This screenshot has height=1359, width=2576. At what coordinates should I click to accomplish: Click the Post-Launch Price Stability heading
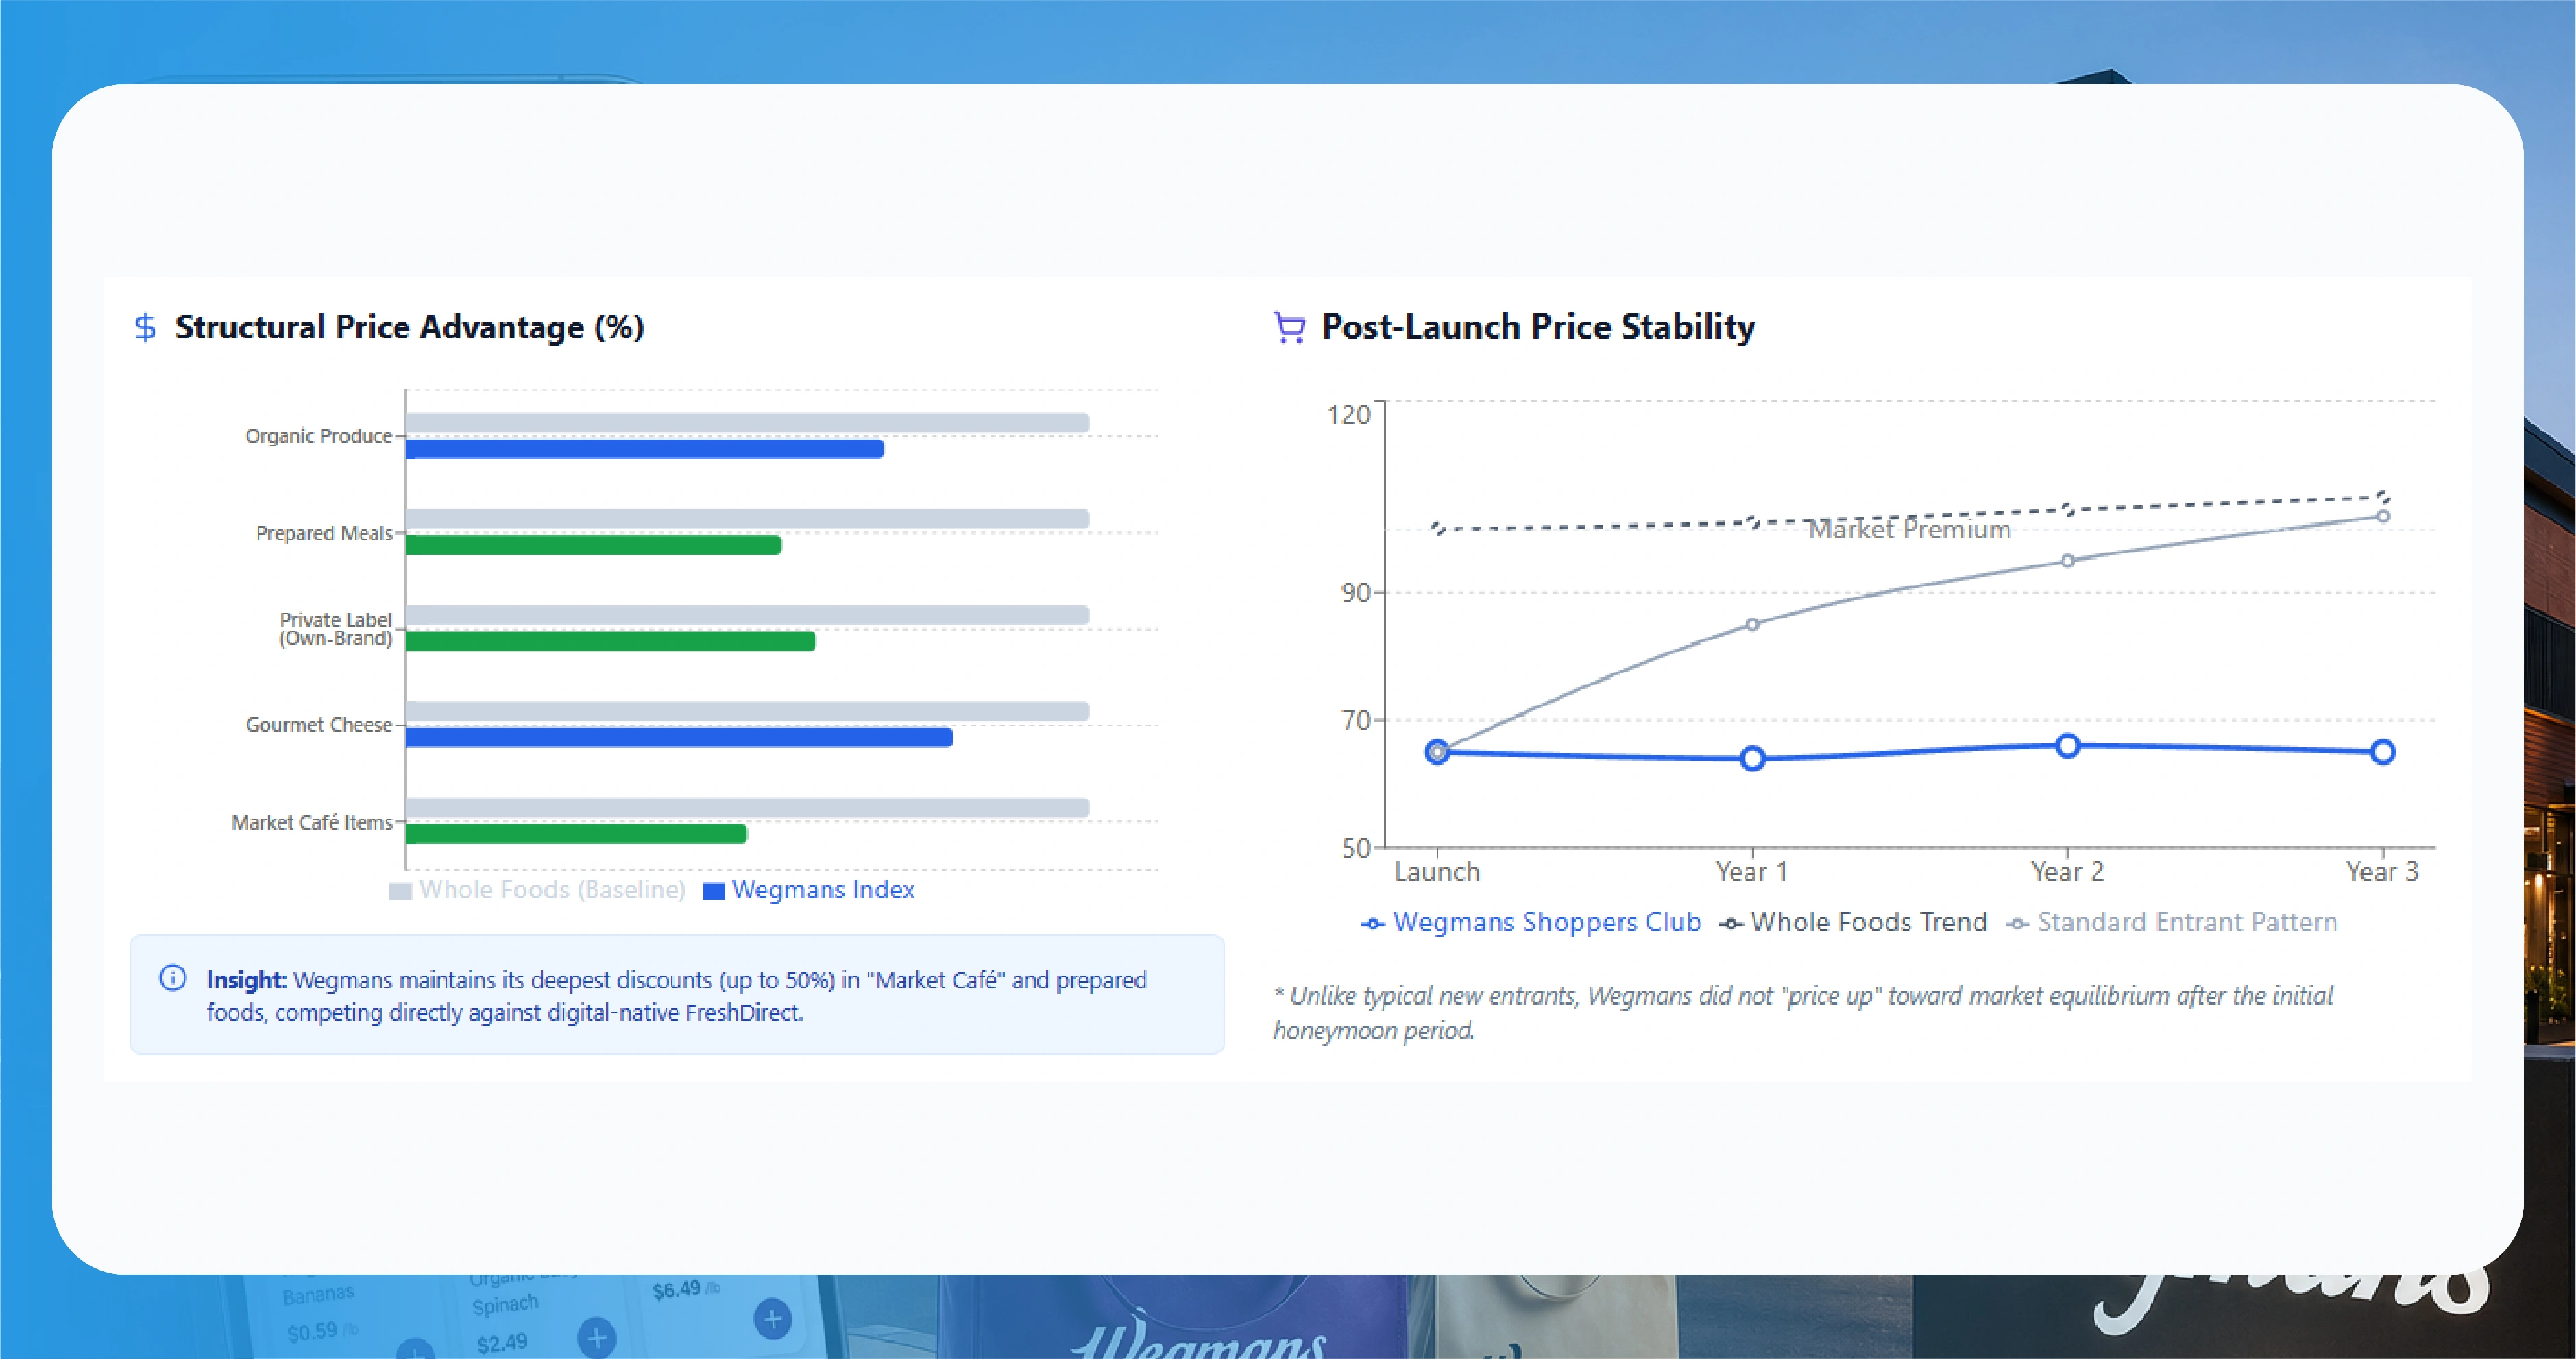(1538, 327)
